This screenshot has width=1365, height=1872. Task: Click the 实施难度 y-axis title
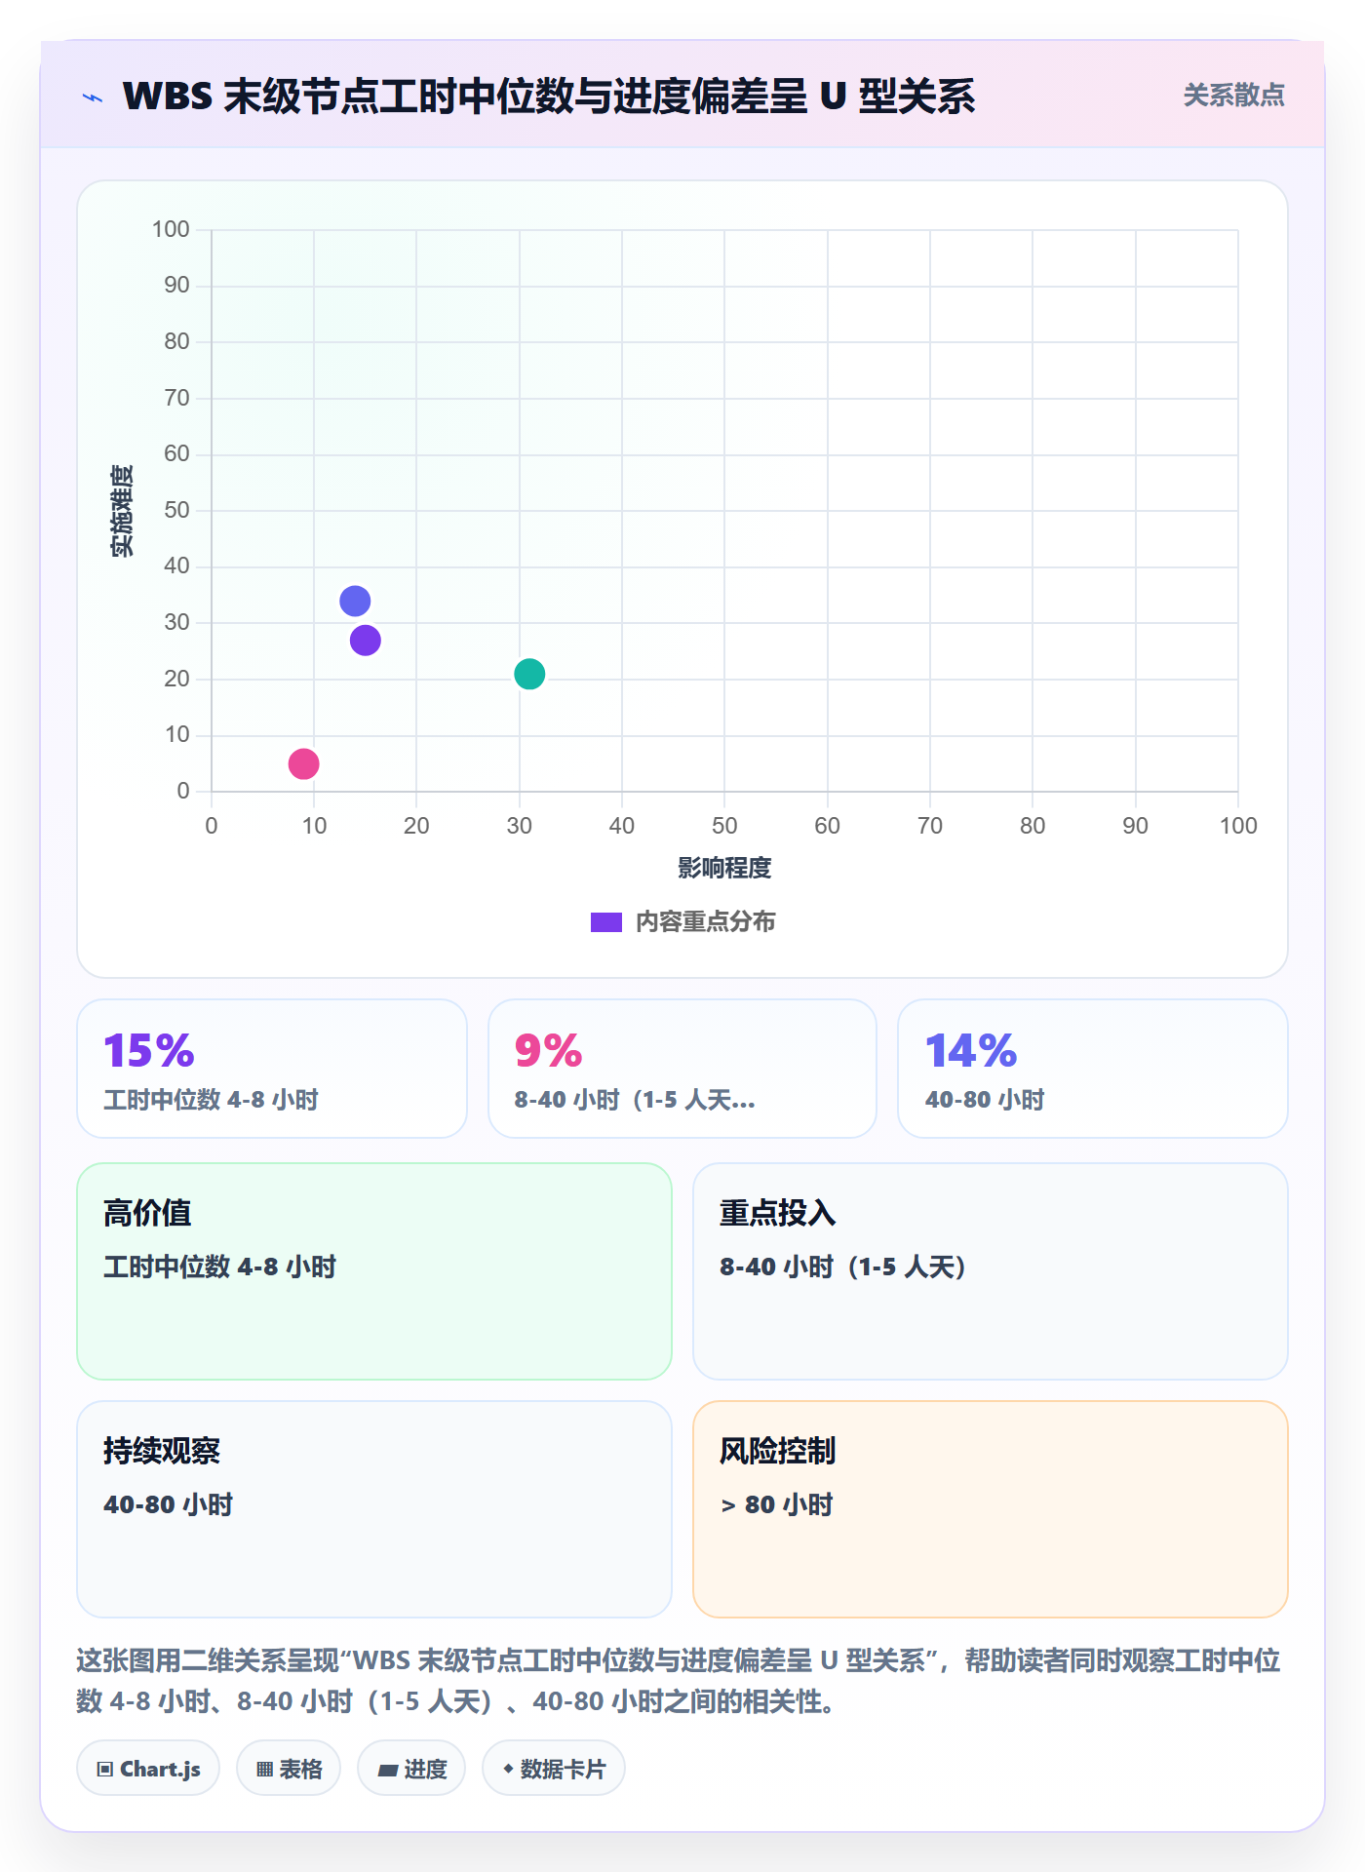click(x=122, y=511)
